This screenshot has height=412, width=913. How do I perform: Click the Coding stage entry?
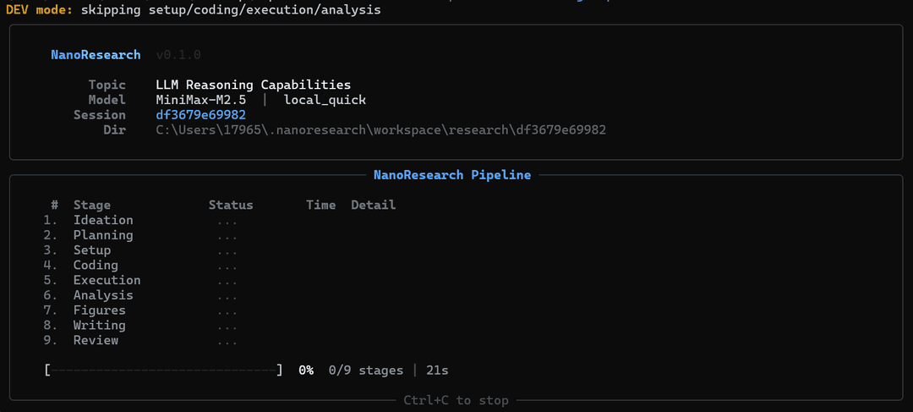click(x=96, y=265)
